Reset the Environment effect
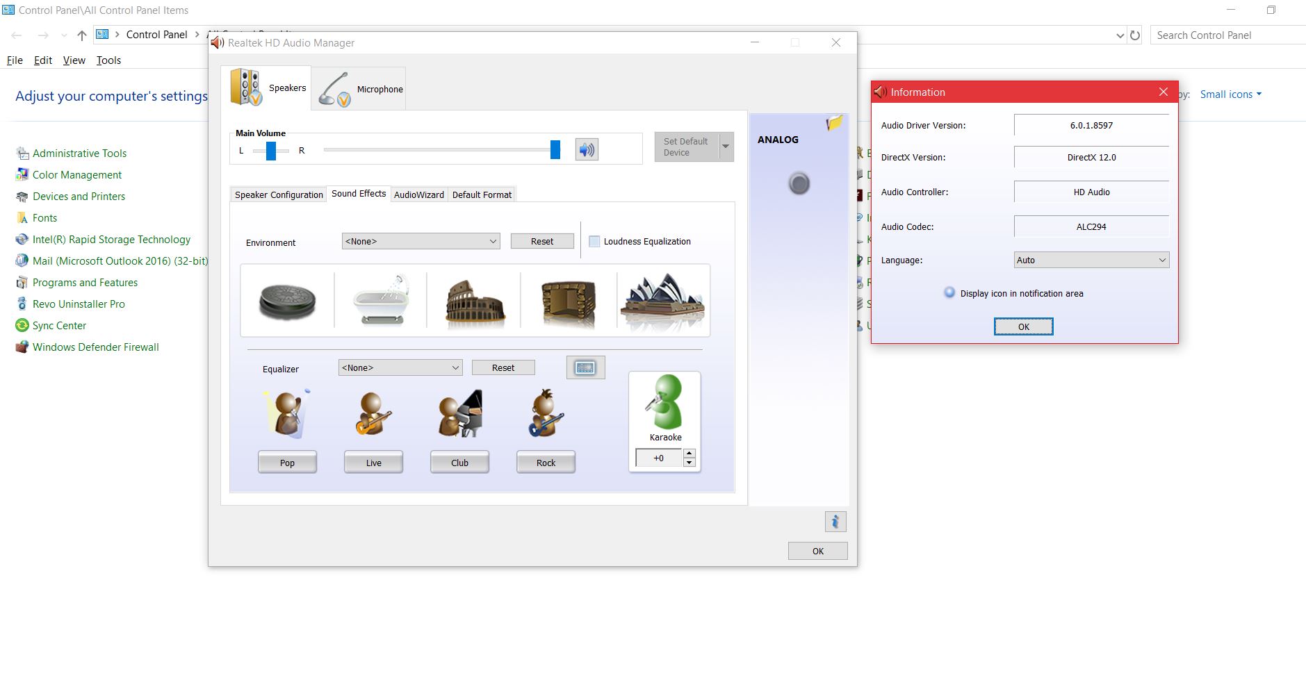 point(542,241)
